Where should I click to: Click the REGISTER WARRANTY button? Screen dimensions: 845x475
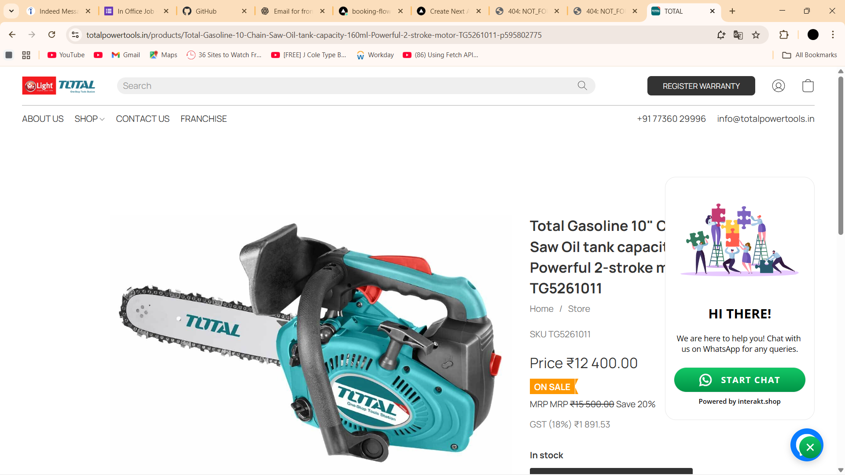tap(701, 86)
